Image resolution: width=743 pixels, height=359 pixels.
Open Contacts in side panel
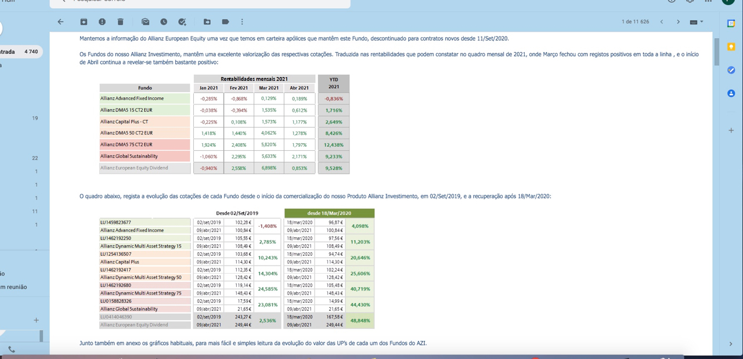731,93
